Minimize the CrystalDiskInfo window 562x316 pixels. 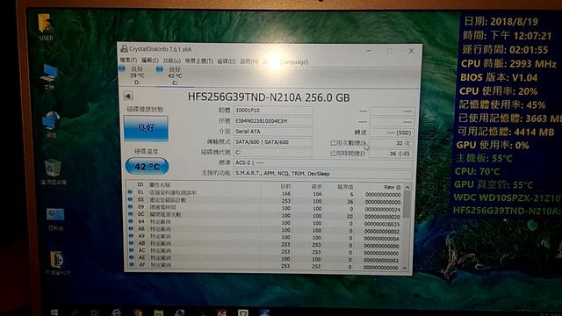(368, 51)
